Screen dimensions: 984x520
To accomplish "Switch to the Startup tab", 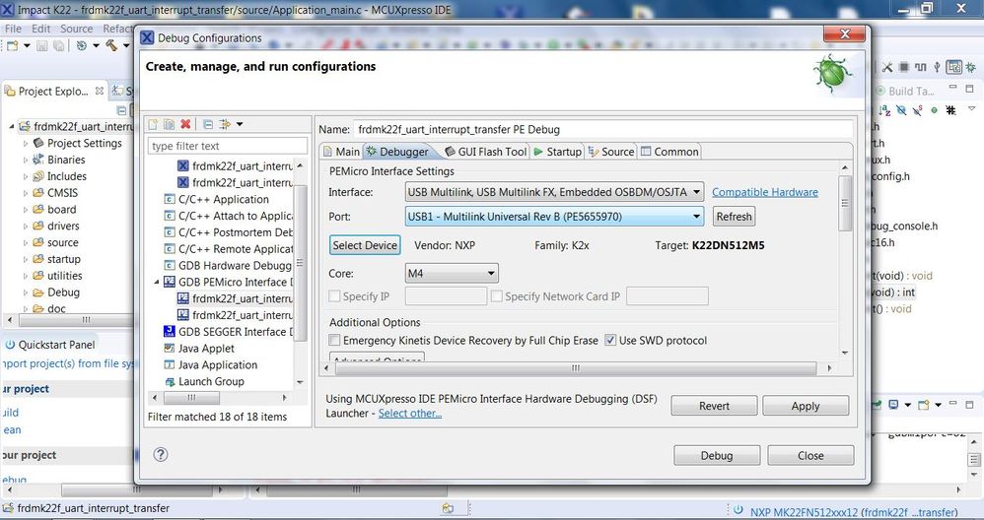I will click(558, 152).
